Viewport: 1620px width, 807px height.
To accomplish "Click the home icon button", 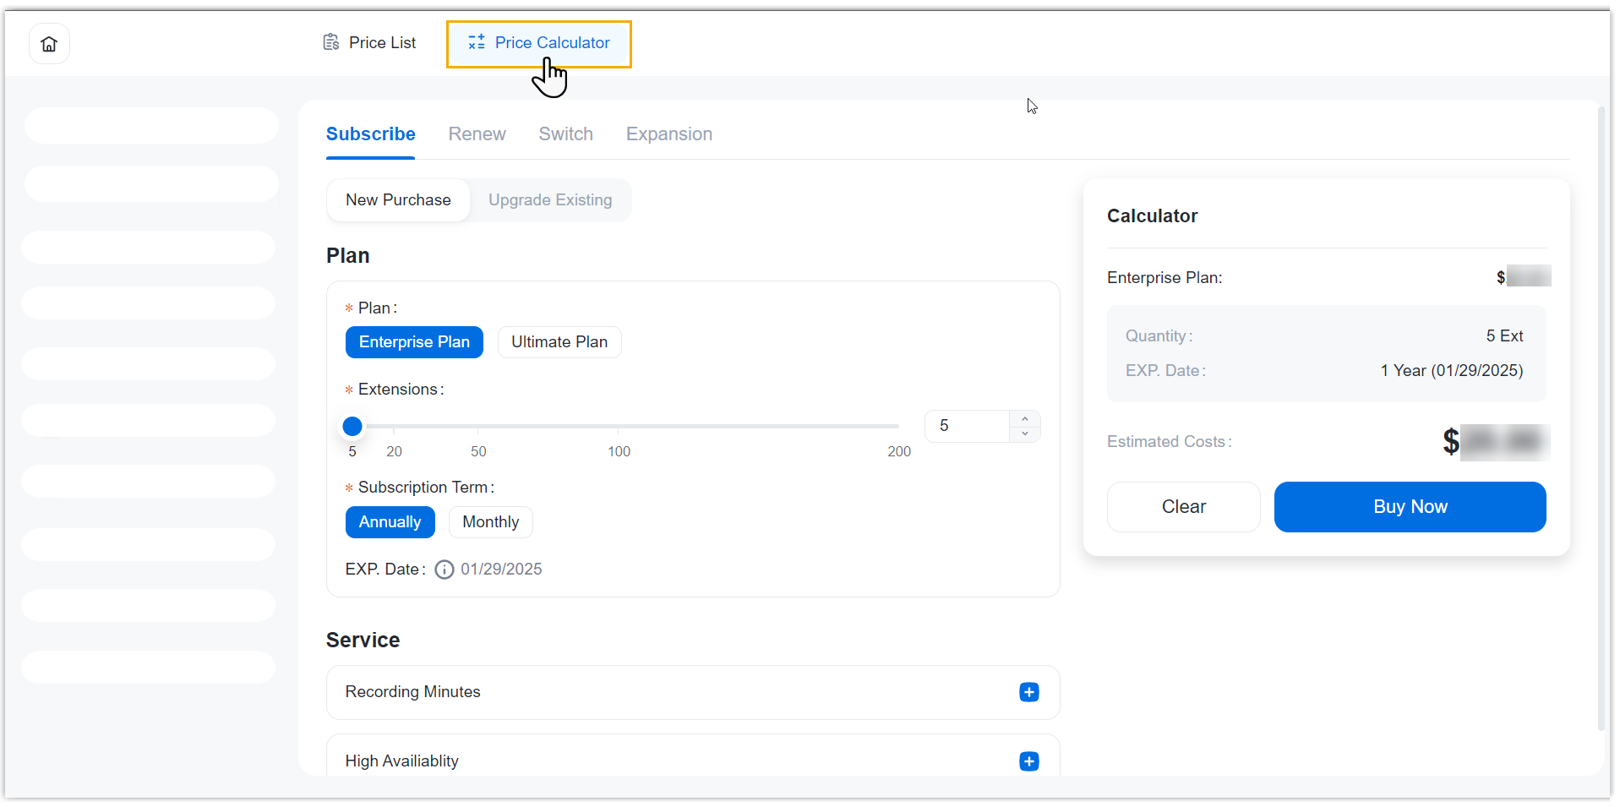I will point(49,44).
